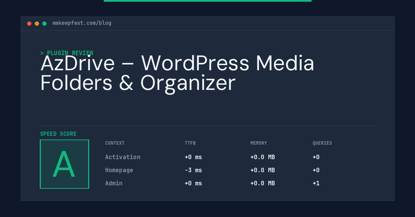The width and height of the screenshot is (415, 217).
Task: Click Homepage TTFB value -3 ms
Action: (193, 170)
